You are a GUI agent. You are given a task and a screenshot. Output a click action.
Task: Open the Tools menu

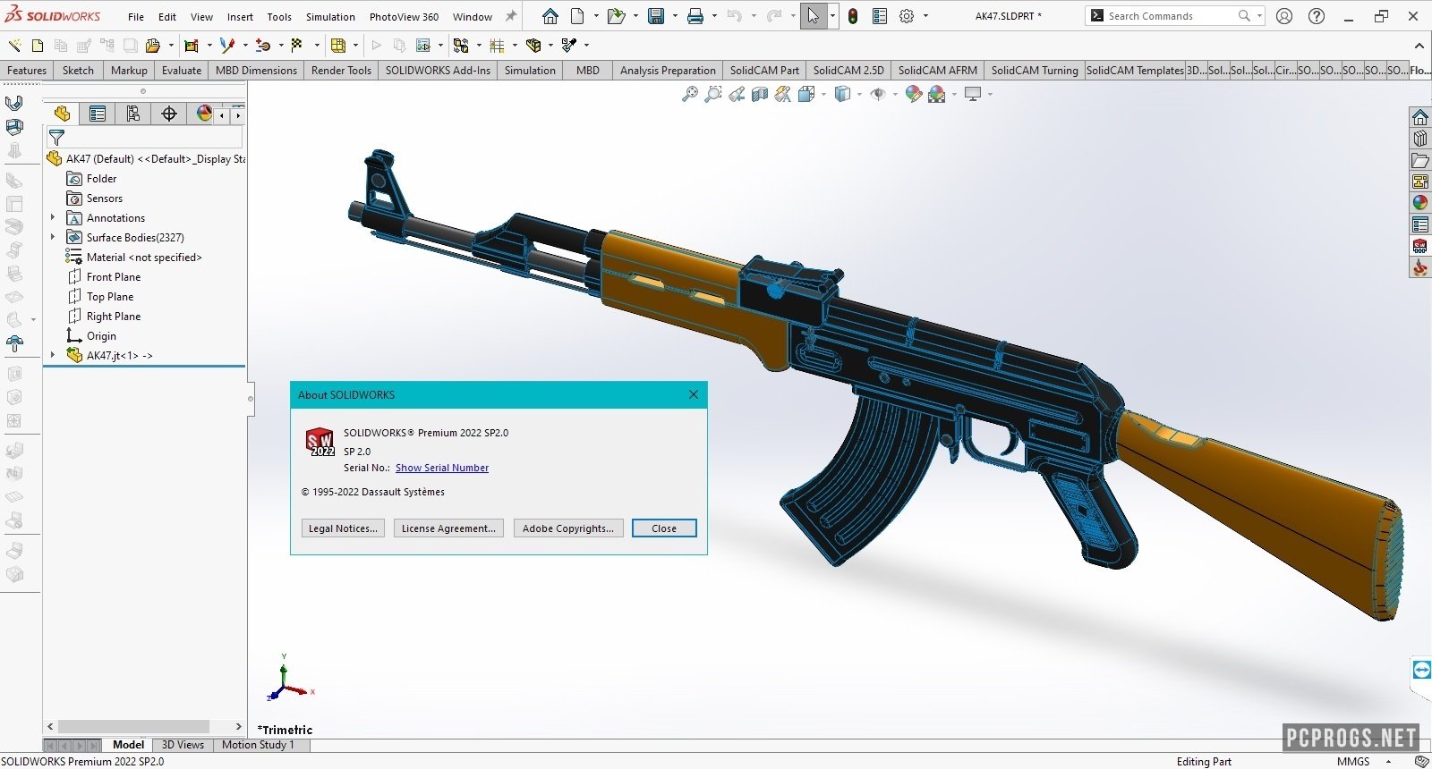pyautogui.click(x=279, y=17)
